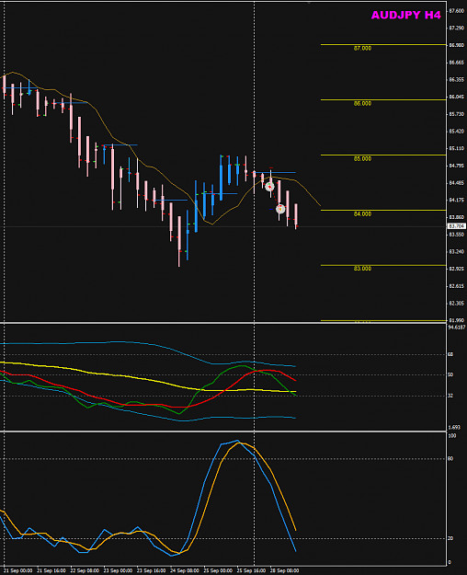Click the upper circled trade marker
Viewport: 467px width, 575px height.
click(x=269, y=187)
